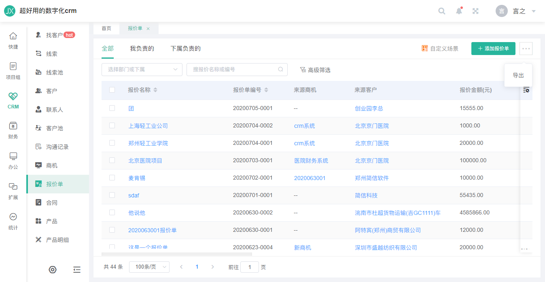Image resolution: width=545 pixels, height=282 pixels.
Task: Open the 选择部门或下属 dropdown
Action: click(x=142, y=70)
